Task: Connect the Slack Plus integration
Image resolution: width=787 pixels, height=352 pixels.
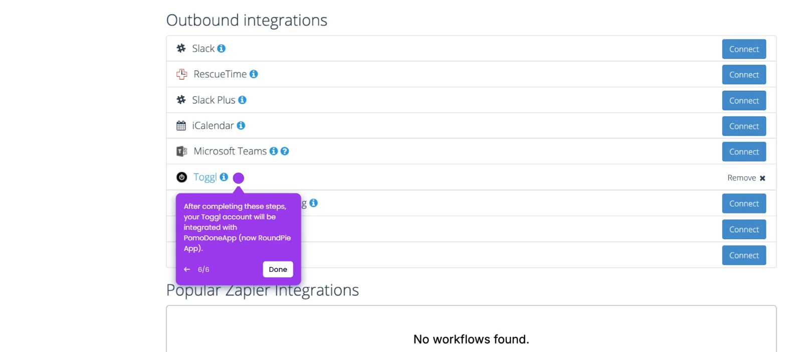Action: (x=744, y=101)
